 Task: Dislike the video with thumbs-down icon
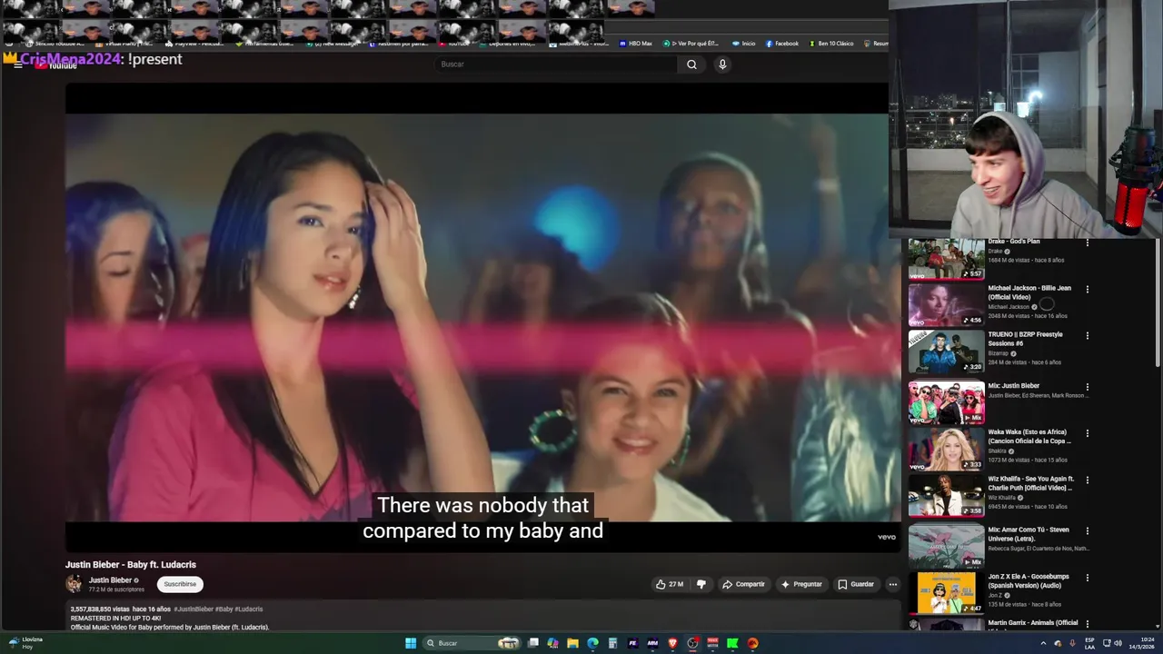pyautogui.click(x=701, y=584)
